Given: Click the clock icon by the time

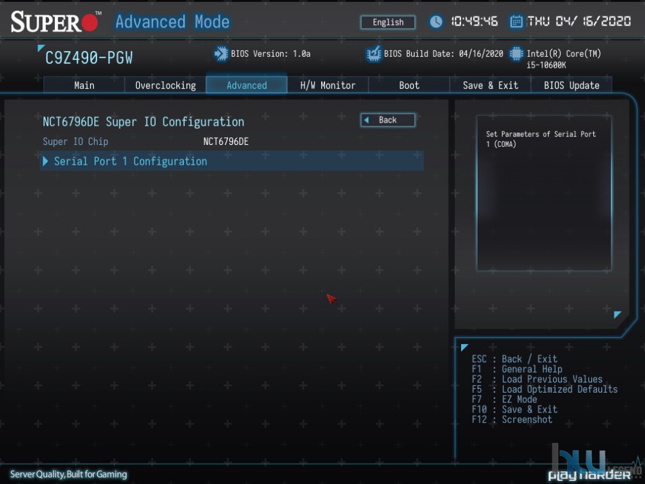Looking at the screenshot, I should pyautogui.click(x=436, y=21).
